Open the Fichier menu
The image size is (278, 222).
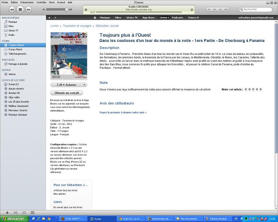[x=5, y=2]
